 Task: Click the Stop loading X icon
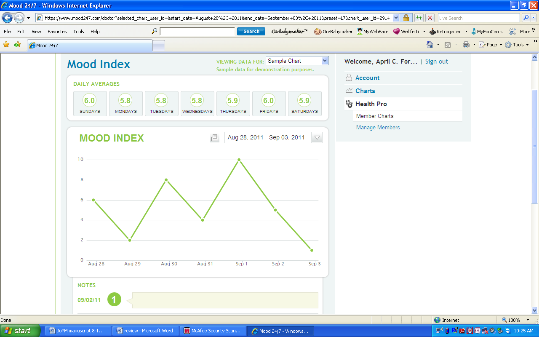pos(430,18)
